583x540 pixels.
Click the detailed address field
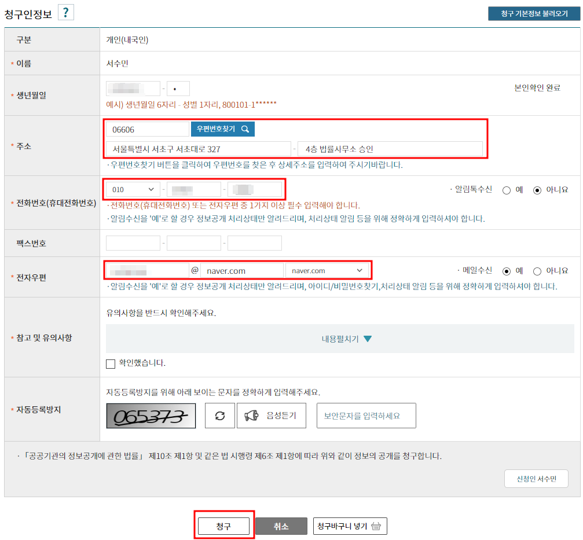pyautogui.click(x=390, y=149)
